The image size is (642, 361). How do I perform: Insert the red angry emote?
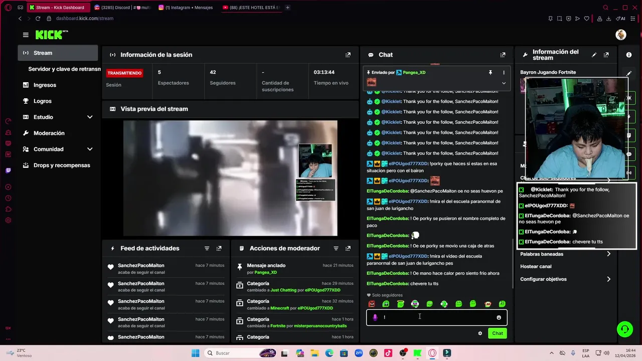point(372,304)
